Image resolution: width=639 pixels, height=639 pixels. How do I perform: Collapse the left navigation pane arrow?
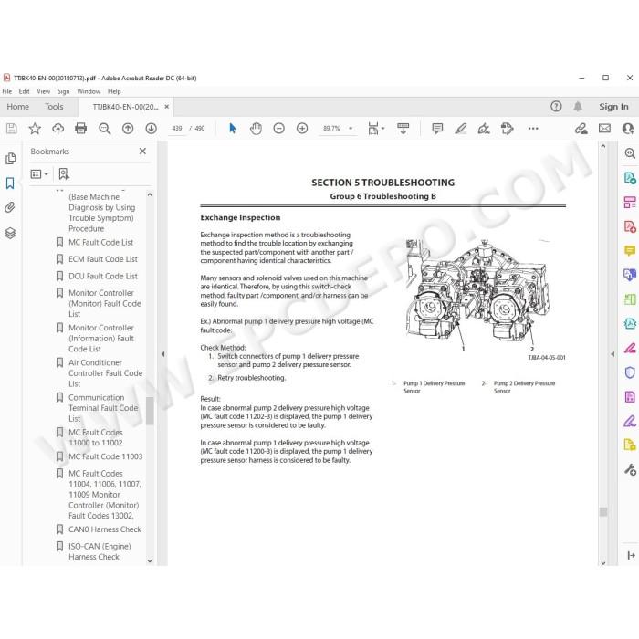(162, 354)
